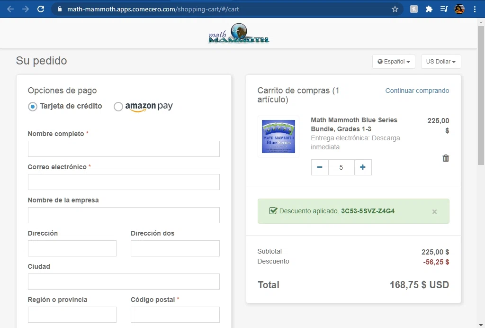Open the Chrome three-dot menu
The width and height of the screenshot is (485, 328).
pyautogui.click(x=475, y=9)
